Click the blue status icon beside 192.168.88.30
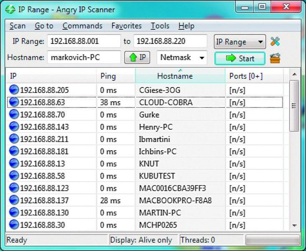 (x=14, y=225)
